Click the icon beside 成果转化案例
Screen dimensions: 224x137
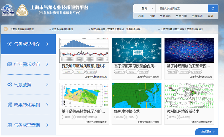pos(9,105)
